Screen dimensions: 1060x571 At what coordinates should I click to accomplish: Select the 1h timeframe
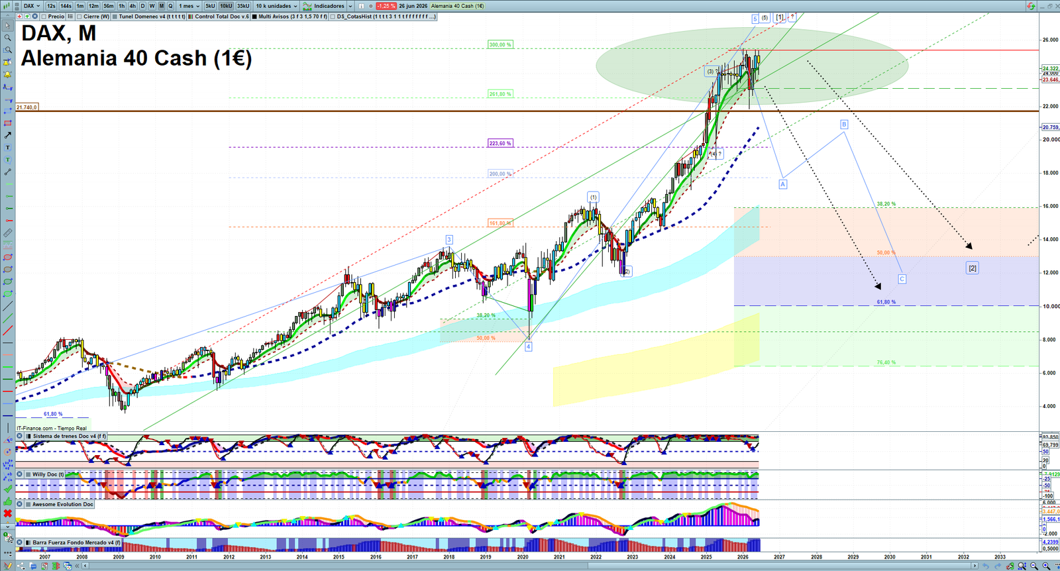122,6
